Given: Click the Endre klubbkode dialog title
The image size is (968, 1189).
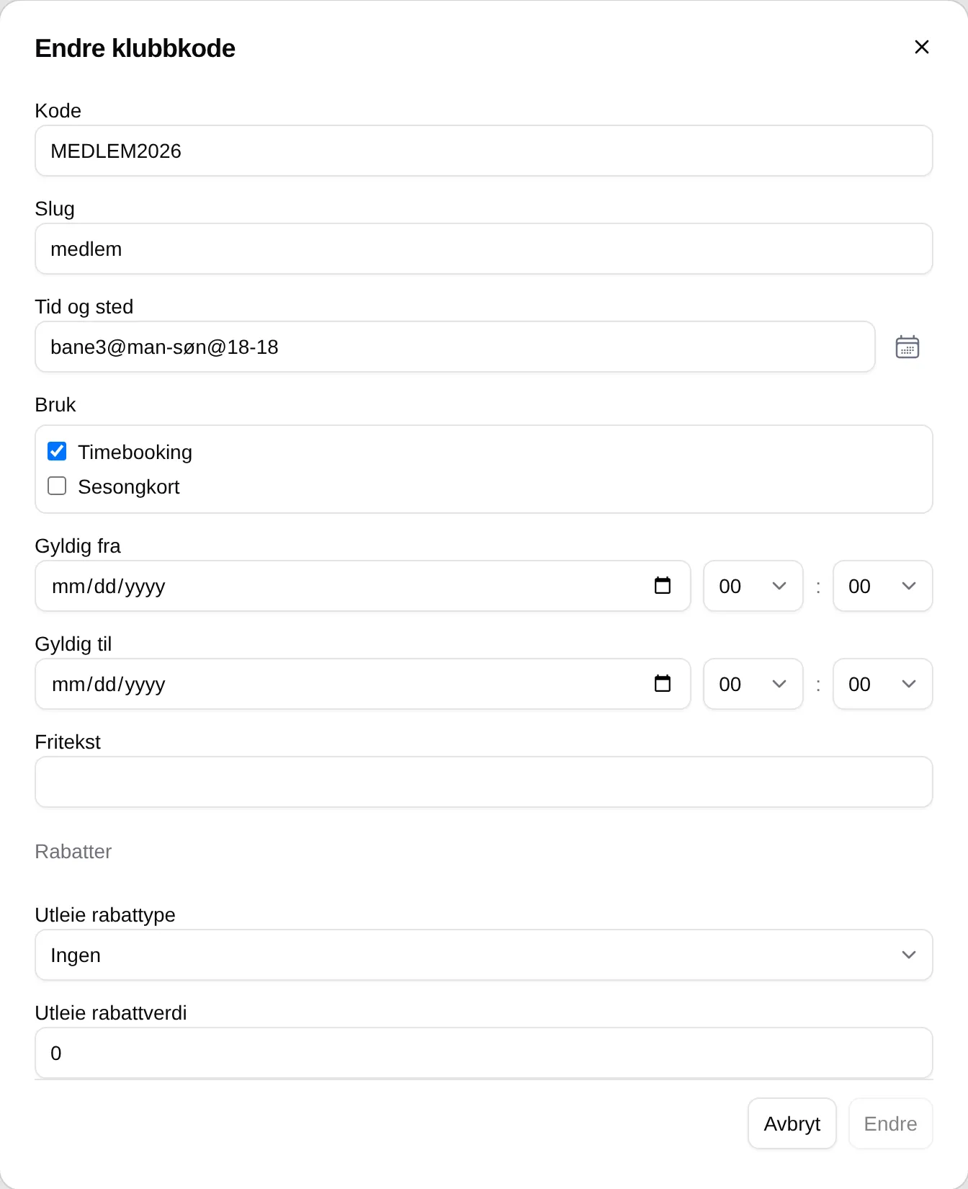Looking at the screenshot, I should (135, 48).
